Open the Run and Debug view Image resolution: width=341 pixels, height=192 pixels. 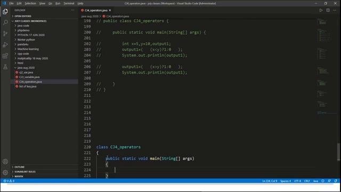[x=5, y=45]
